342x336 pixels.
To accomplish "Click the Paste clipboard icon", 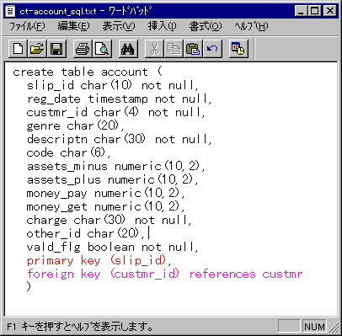I will click(x=193, y=49).
